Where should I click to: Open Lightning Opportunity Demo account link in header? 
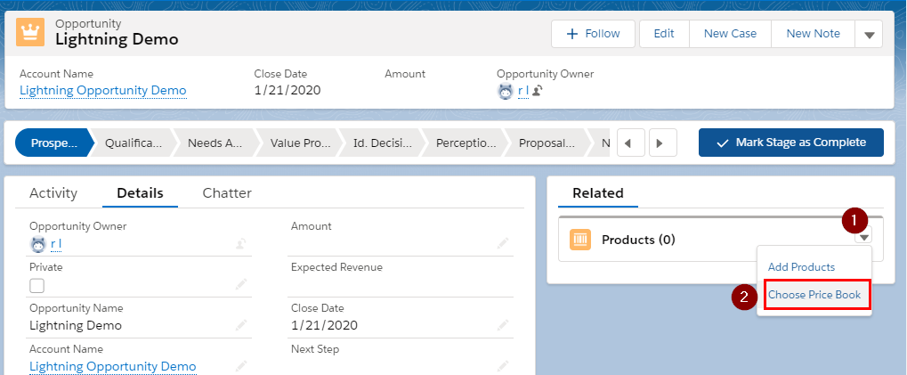(x=103, y=90)
